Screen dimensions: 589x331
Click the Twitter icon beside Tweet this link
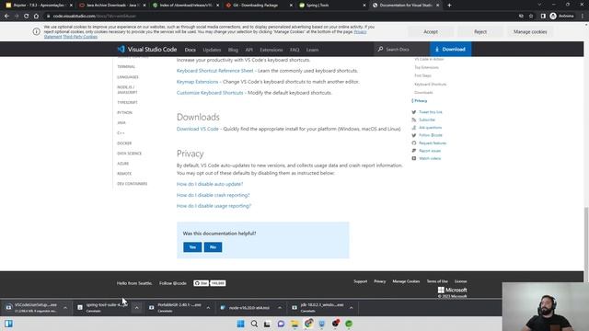[414, 112]
